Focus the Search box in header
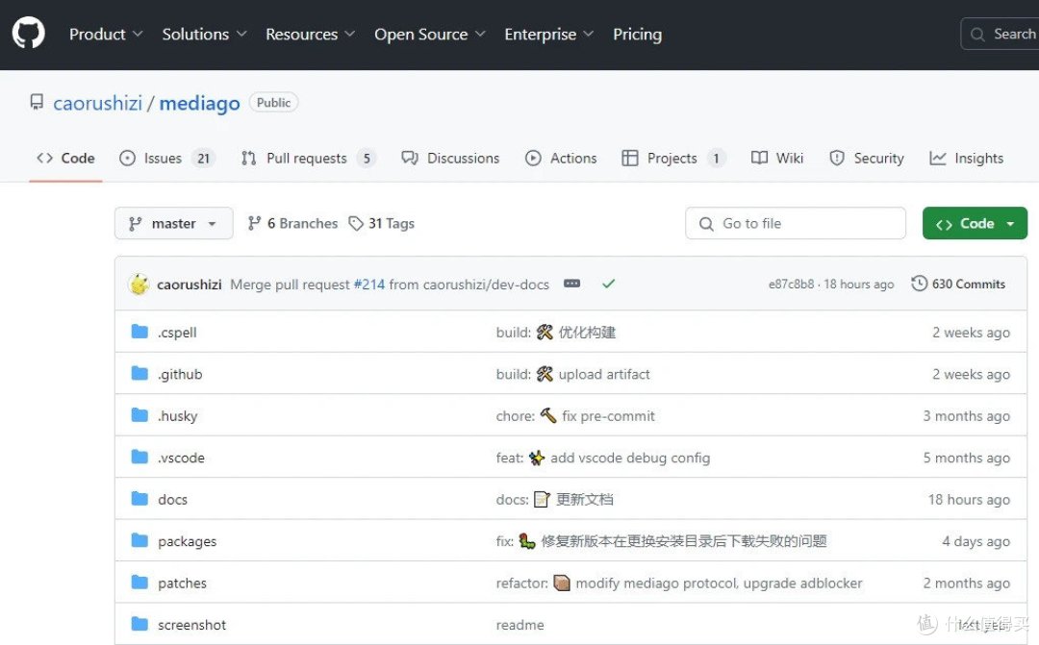Image resolution: width=1039 pixels, height=645 pixels. coord(1000,34)
